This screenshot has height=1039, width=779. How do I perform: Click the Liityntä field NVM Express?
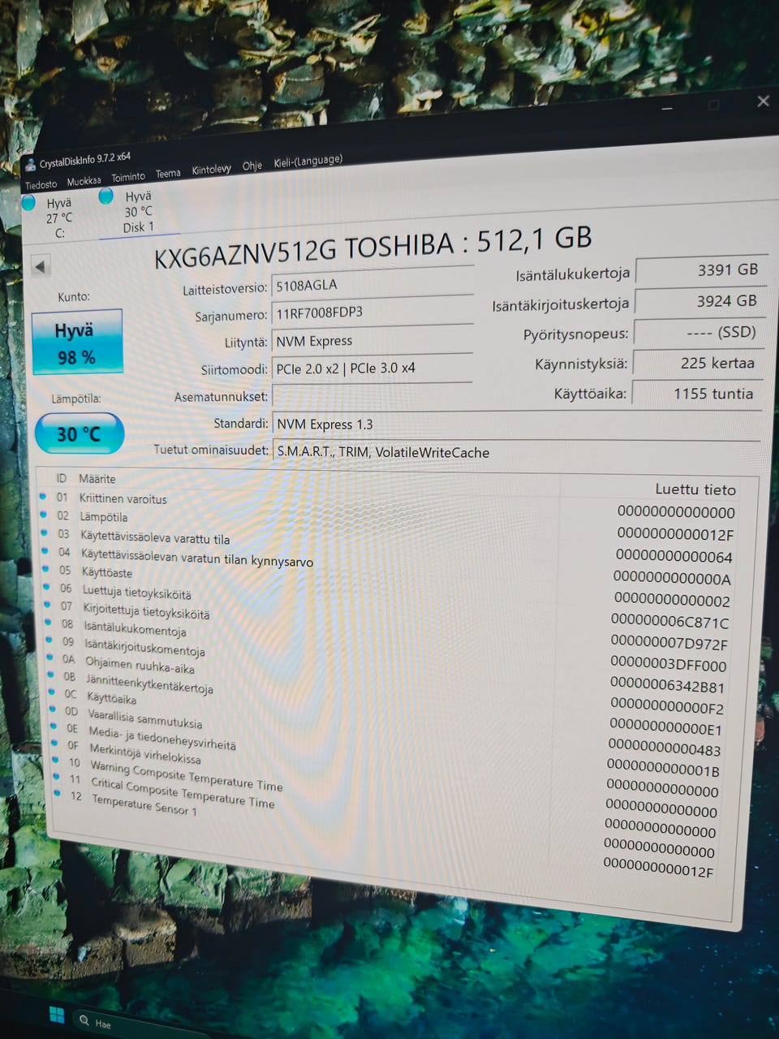click(x=372, y=340)
